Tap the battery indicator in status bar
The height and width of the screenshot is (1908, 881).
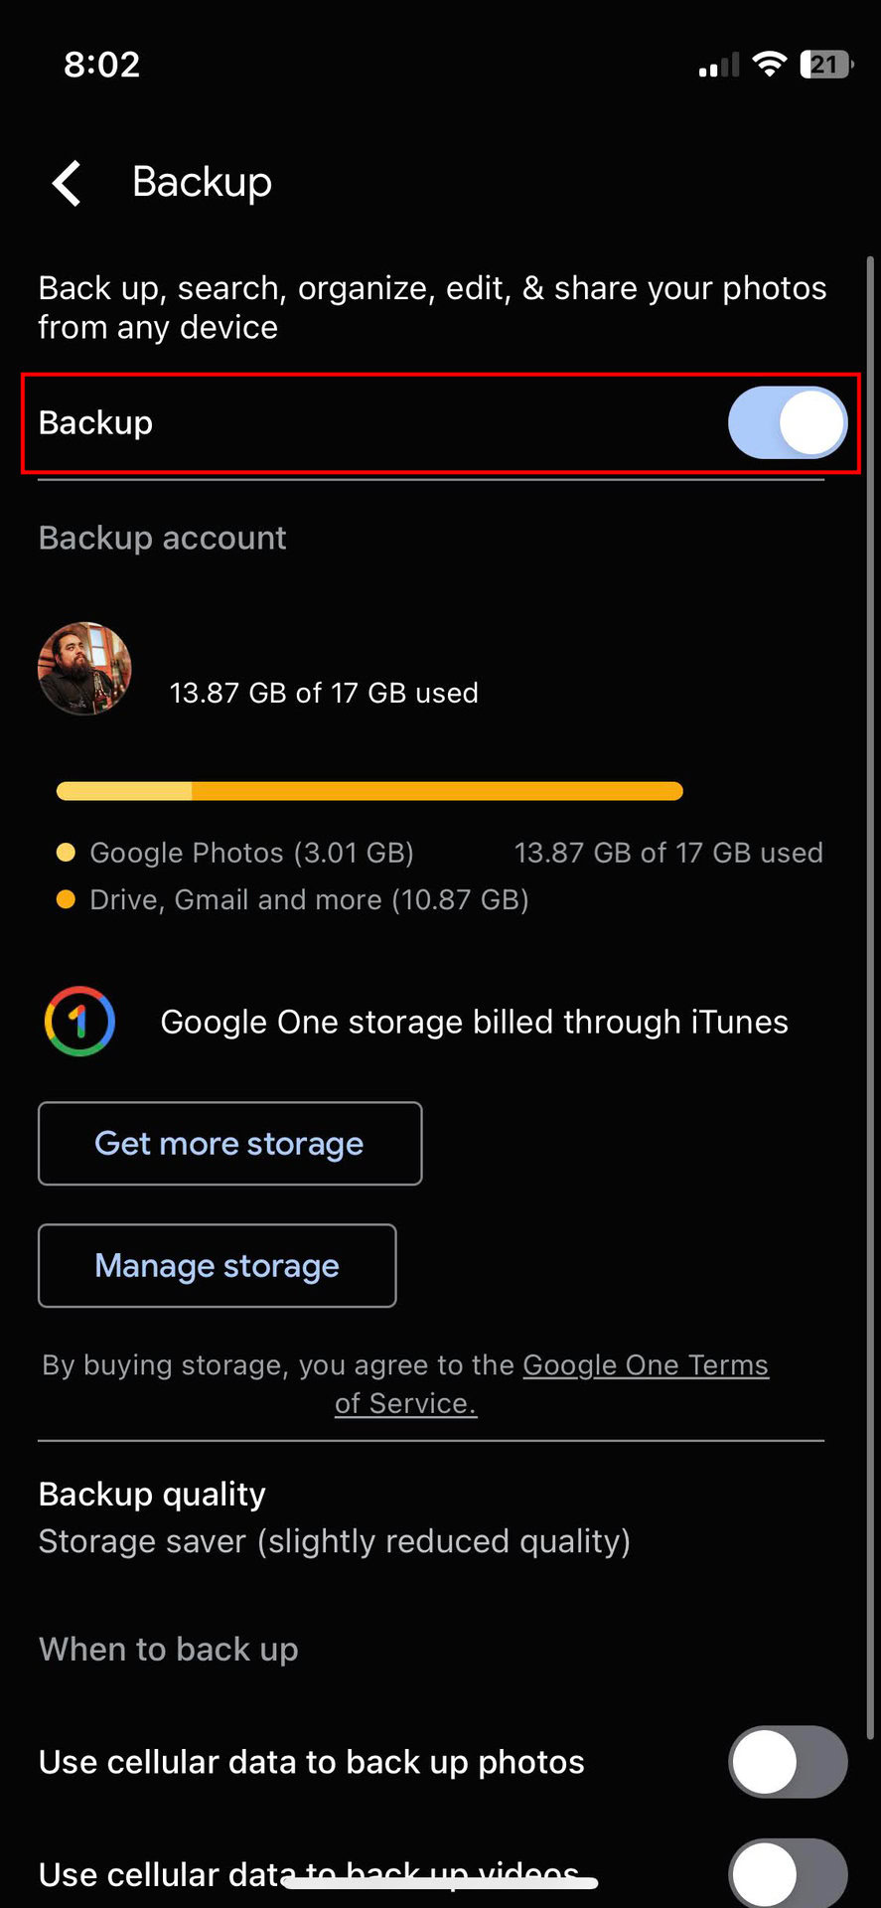coord(825,65)
